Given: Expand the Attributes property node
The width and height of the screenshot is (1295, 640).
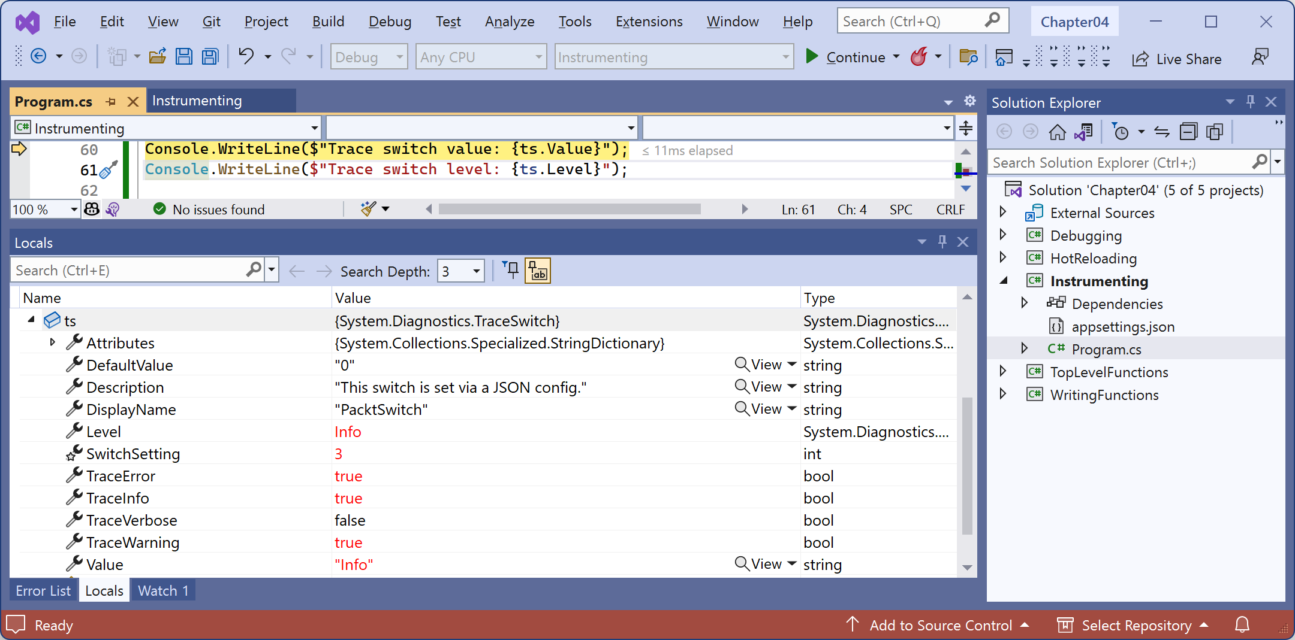Looking at the screenshot, I should click(x=53, y=342).
